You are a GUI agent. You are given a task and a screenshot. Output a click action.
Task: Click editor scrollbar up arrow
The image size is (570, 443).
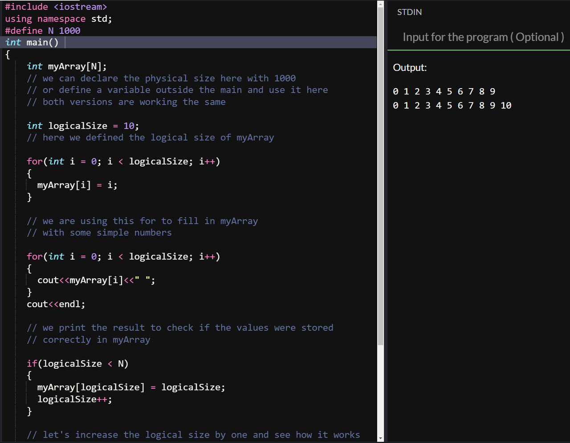[380, 4]
